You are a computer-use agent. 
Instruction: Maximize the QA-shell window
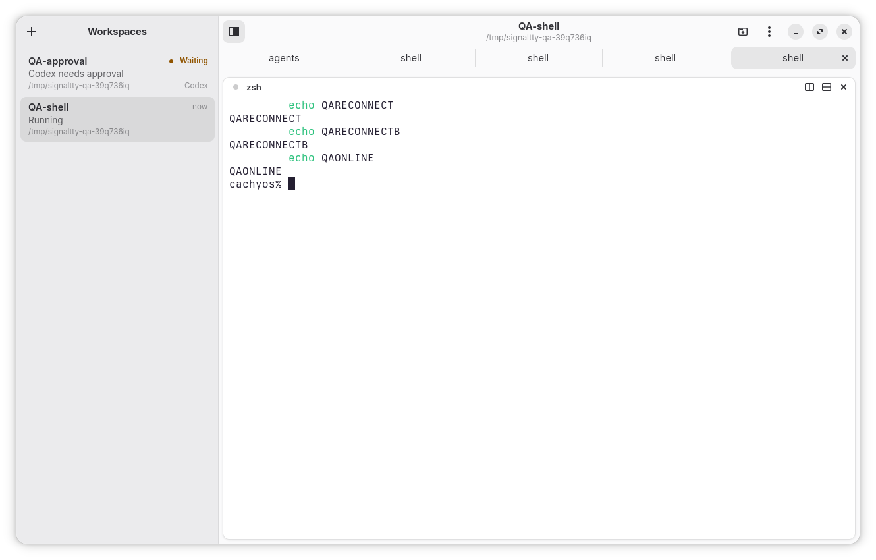point(820,32)
